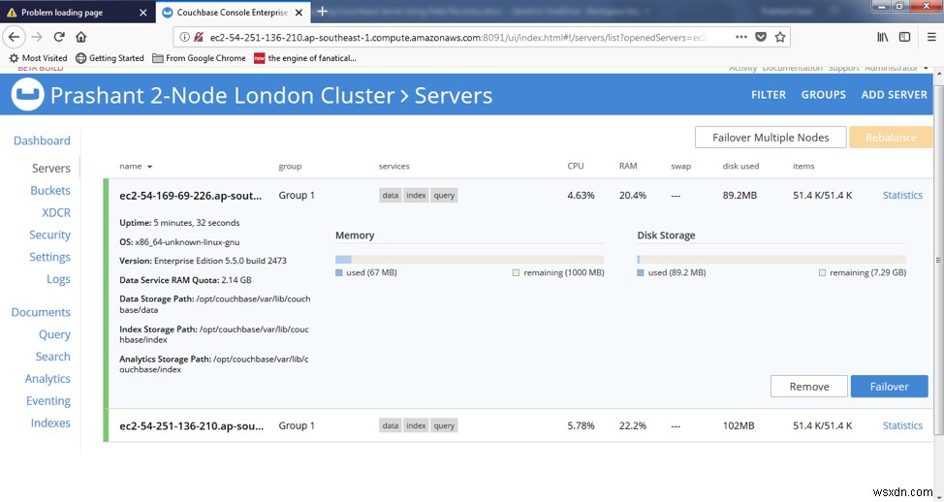944x502 pixels.
Task: Click data service tag on first server
Action: click(391, 195)
